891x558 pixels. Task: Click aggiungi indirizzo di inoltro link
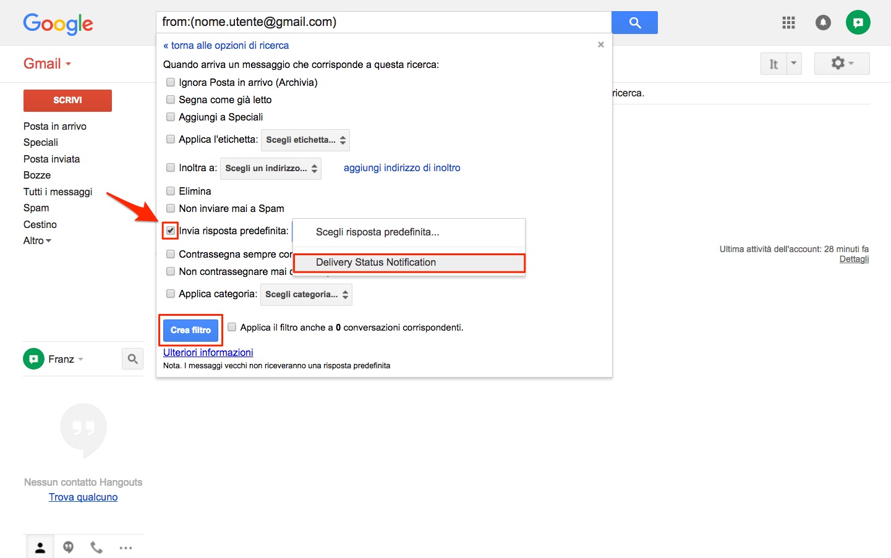[x=402, y=167]
